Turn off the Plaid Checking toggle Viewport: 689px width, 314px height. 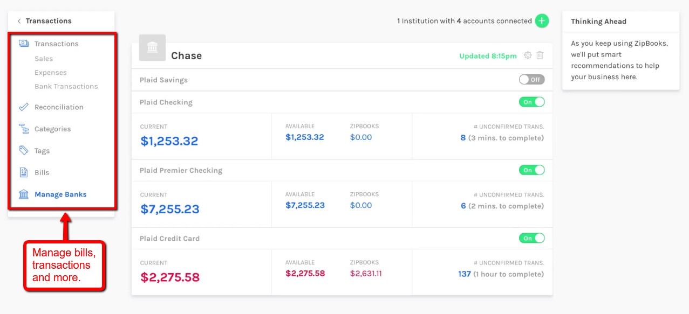[532, 102]
